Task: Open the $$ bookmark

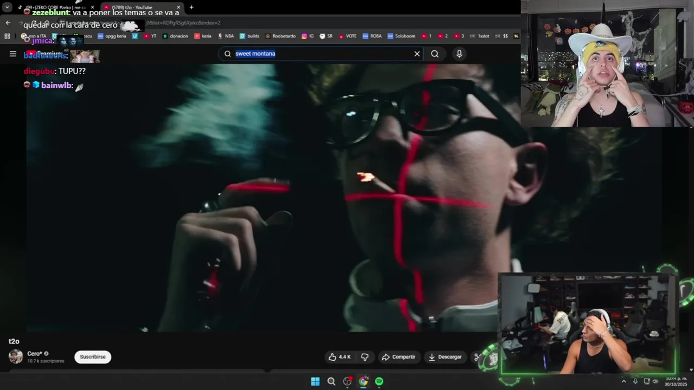Action: [x=502, y=36]
